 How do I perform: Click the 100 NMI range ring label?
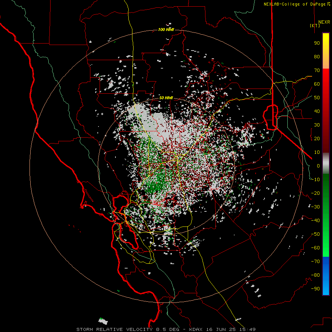click(166, 30)
